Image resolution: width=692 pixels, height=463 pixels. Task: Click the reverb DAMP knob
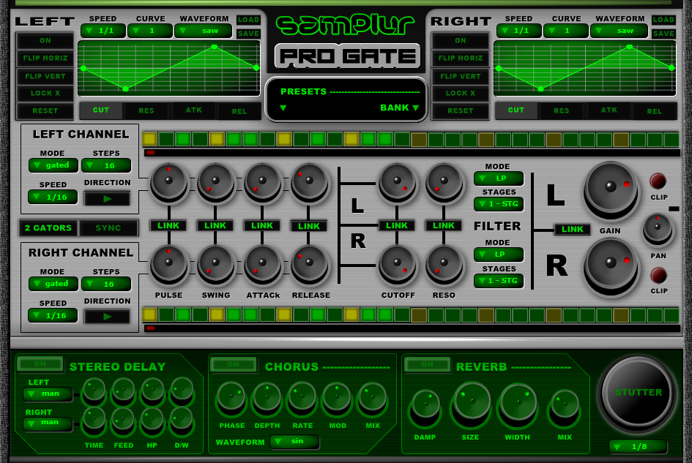pos(425,406)
